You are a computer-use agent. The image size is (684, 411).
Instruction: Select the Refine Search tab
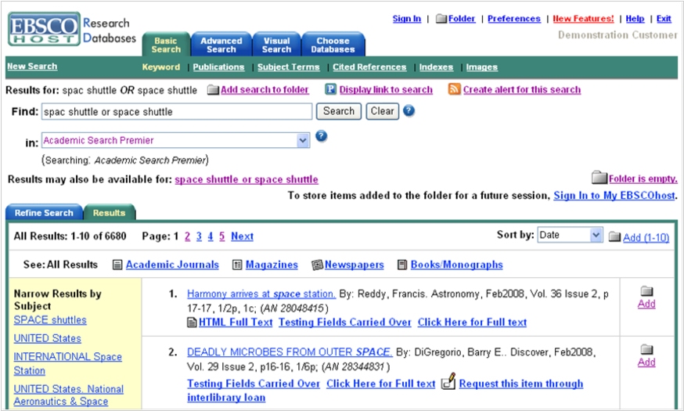[x=42, y=213]
